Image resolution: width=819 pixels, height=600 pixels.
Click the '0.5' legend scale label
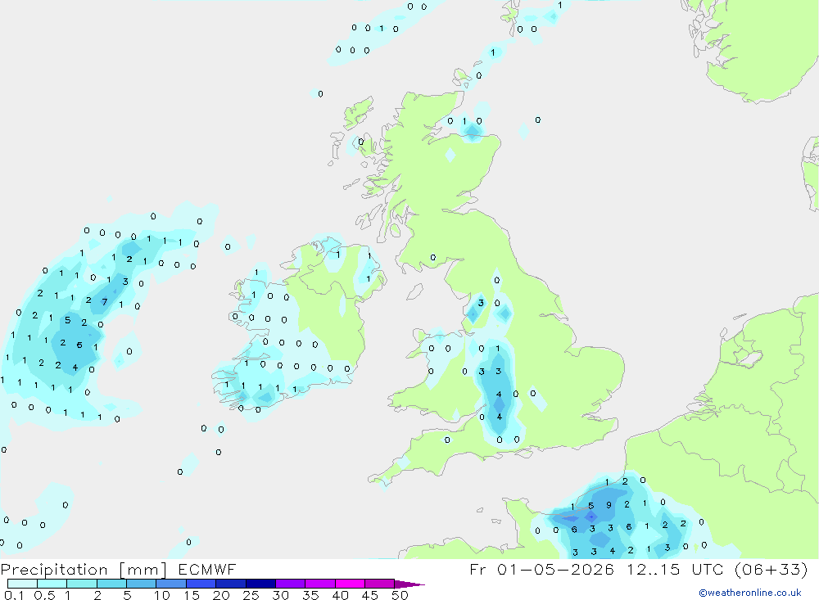[44, 595]
